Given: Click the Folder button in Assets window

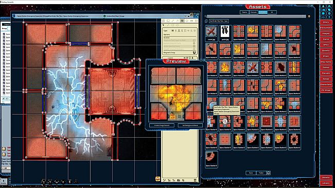Looking at the screenshot, I should pos(261,173).
